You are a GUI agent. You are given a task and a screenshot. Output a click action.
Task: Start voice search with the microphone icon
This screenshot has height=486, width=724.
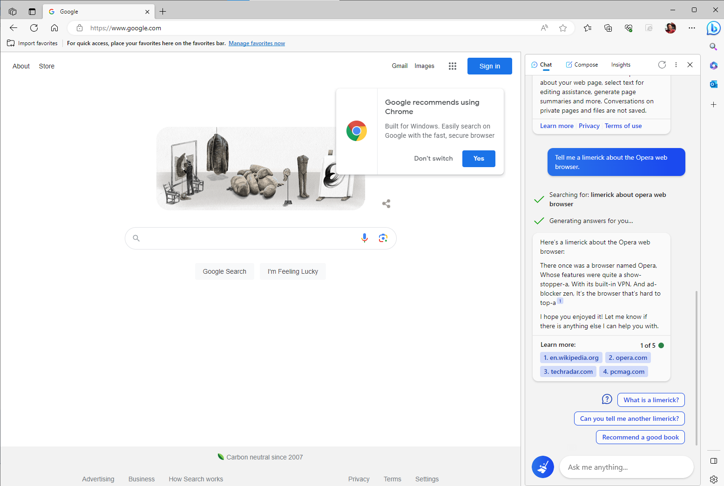365,238
